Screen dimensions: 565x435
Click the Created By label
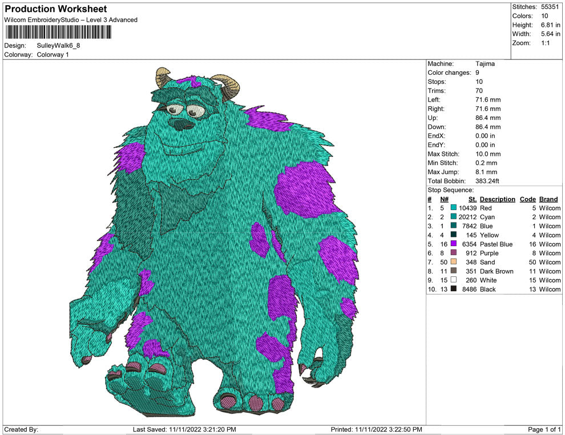pos(21,429)
